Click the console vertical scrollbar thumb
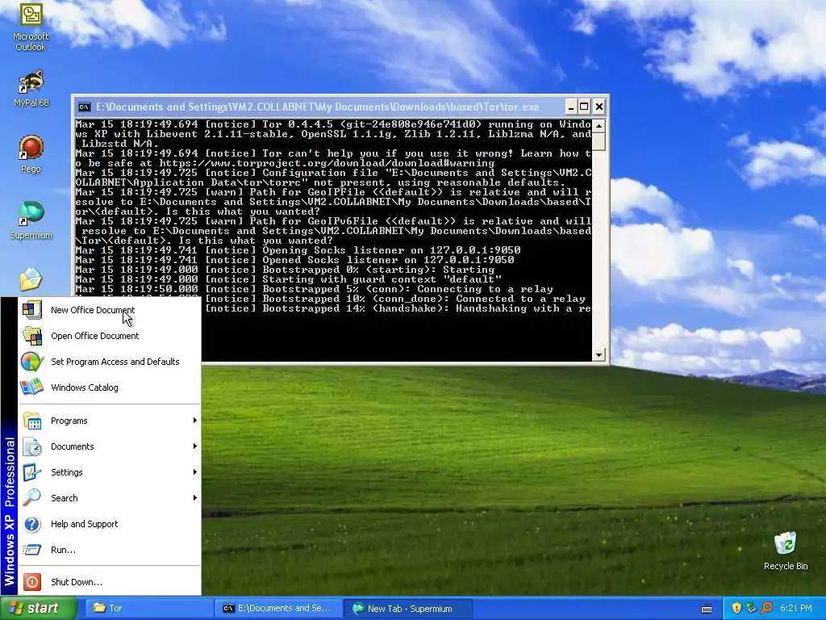 tap(599, 141)
